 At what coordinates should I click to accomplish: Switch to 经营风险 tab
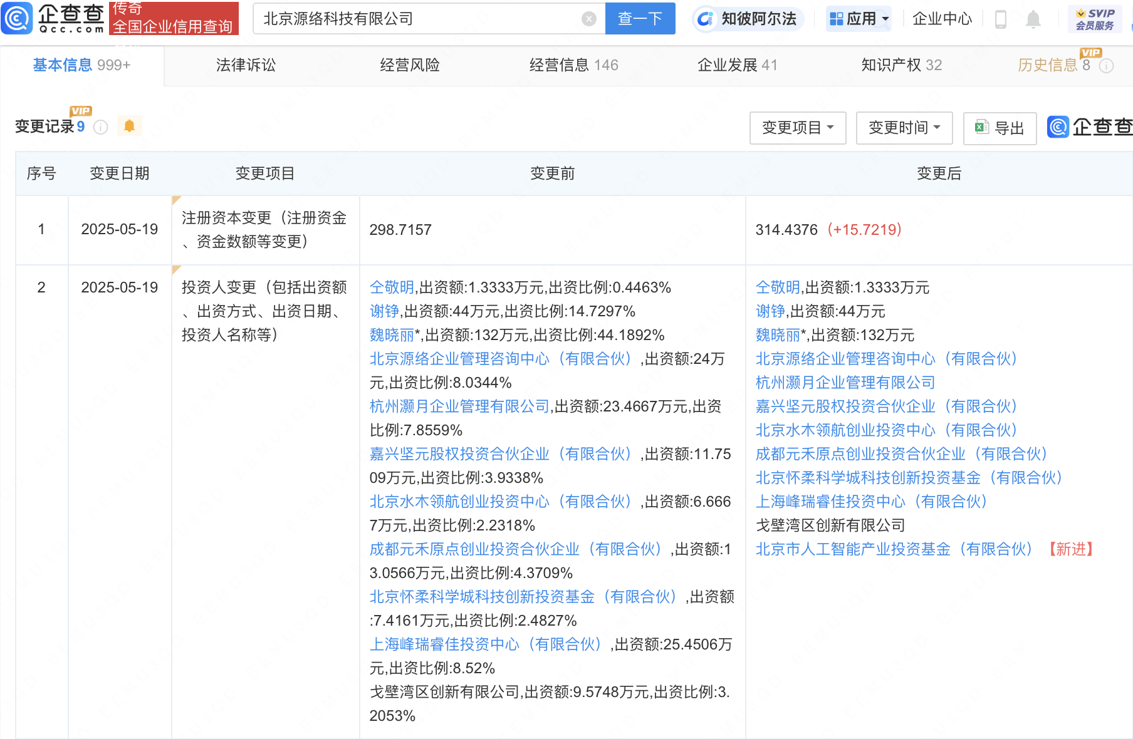[410, 65]
